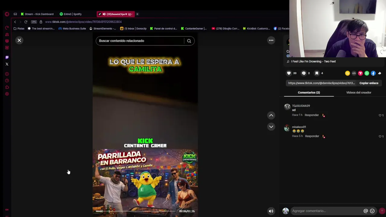Open History clock icon in sidebar
Screen dimensions: 386x217
pos(7,81)
